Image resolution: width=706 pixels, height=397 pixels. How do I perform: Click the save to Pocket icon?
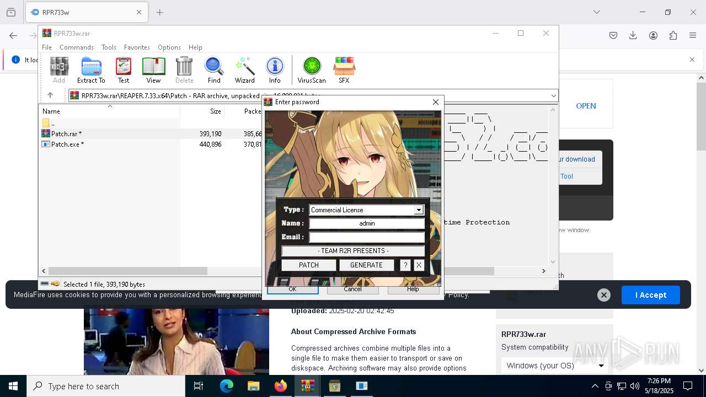click(613, 35)
